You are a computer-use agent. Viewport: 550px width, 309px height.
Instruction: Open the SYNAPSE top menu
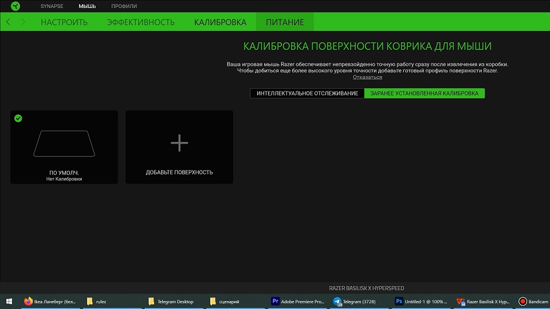pyautogui.click(x=52, y=6)
